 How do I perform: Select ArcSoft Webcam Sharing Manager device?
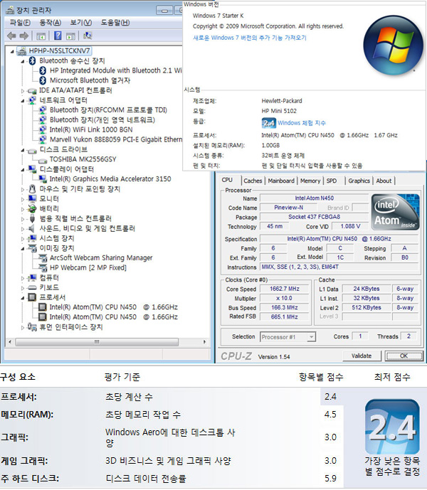click(x=101, y=258)
